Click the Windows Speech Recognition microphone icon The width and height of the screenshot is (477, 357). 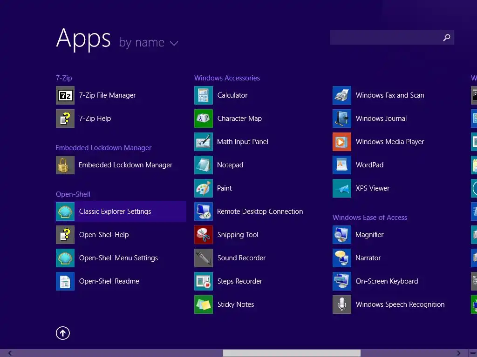click(342, 304)
